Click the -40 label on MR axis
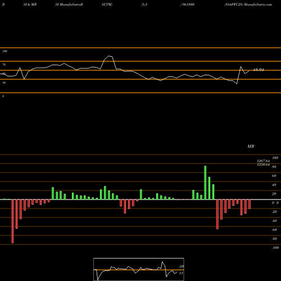 pyautogui.click(x=274, y=221)
